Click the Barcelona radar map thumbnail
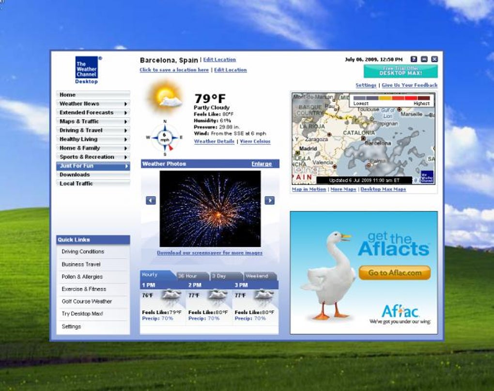Viewport: 494px width, 391px height. pyautogui.click(x=363, y=138)
